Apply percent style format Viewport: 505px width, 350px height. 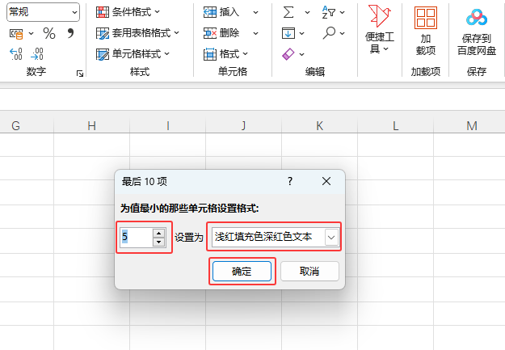[49, 33]
